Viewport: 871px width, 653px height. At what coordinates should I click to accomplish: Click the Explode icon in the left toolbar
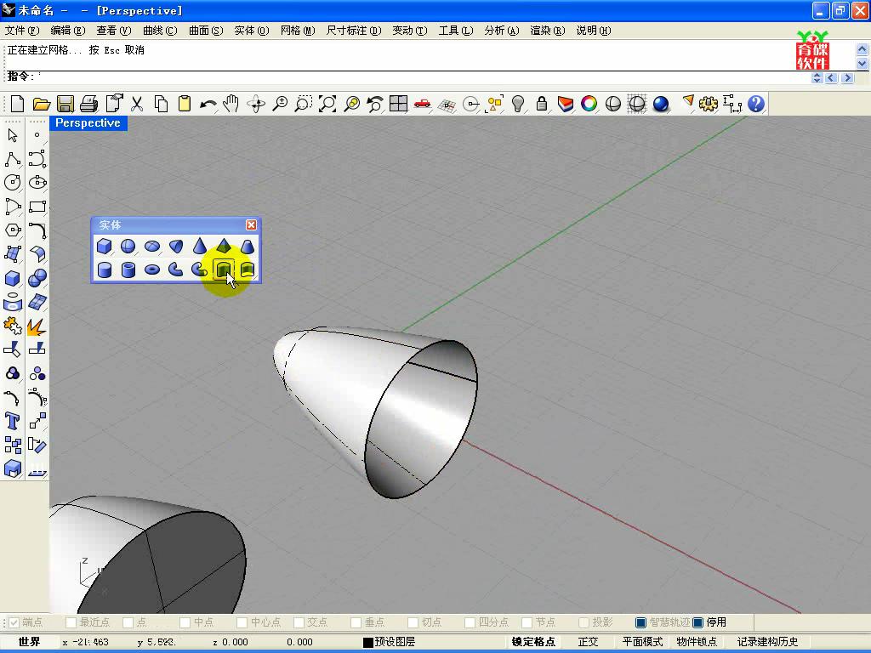[x=36, y=326]
